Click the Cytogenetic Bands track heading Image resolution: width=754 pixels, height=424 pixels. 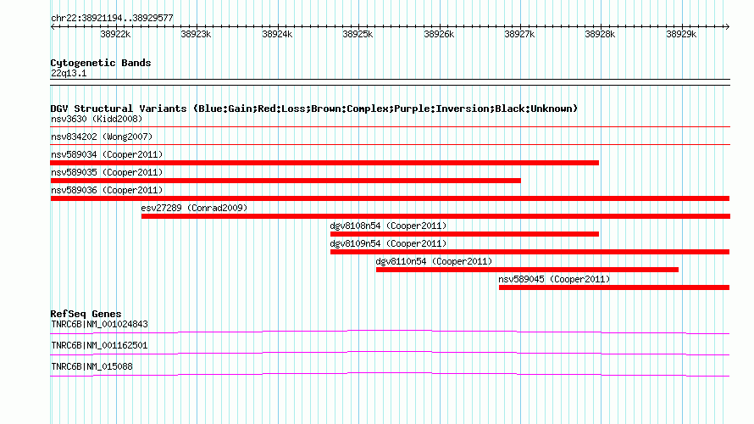pos(101,63)
